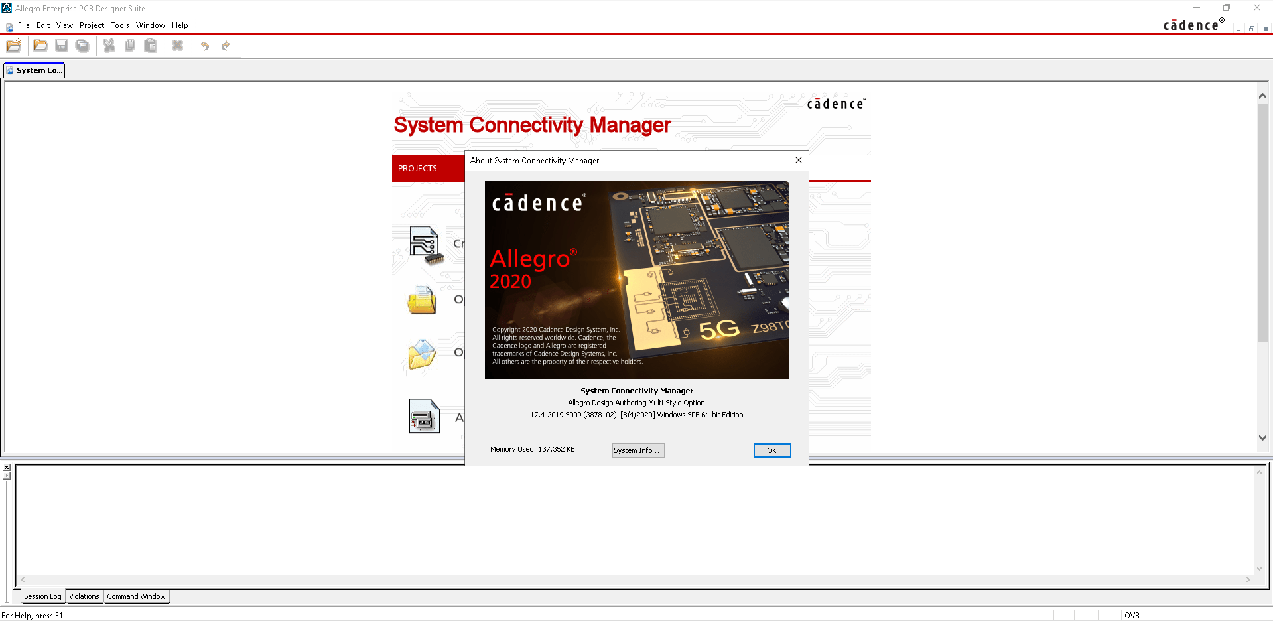Image resolution: width=1273 pixels, height=621 pixels.
Task: Click the Redo arrow icon
Action: [226, 46]
